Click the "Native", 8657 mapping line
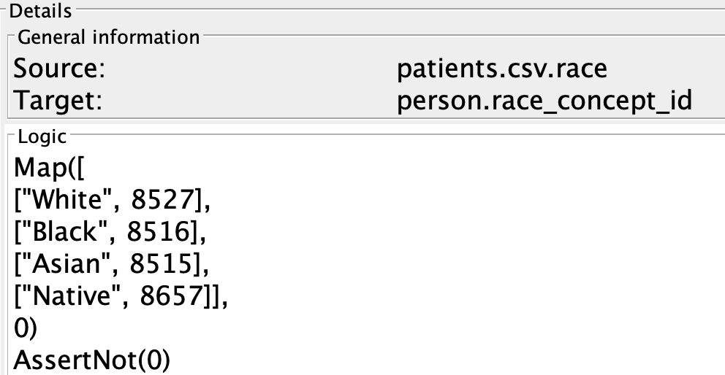Viewport: 725px width, 375px height. pos(121,296)
